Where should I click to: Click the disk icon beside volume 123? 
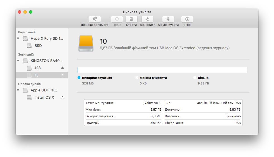(x=29, y=68)
